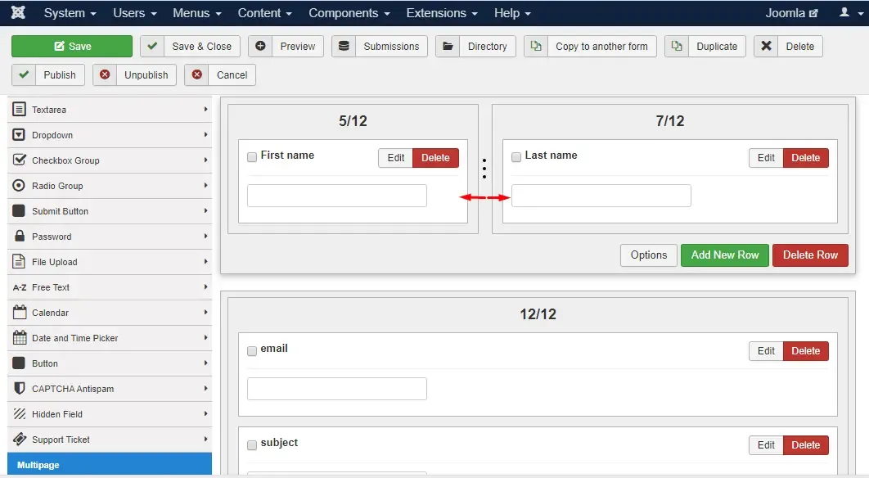869x478 pixels.
Task: Open the Components menu dropdown
Action: [349, 13]
